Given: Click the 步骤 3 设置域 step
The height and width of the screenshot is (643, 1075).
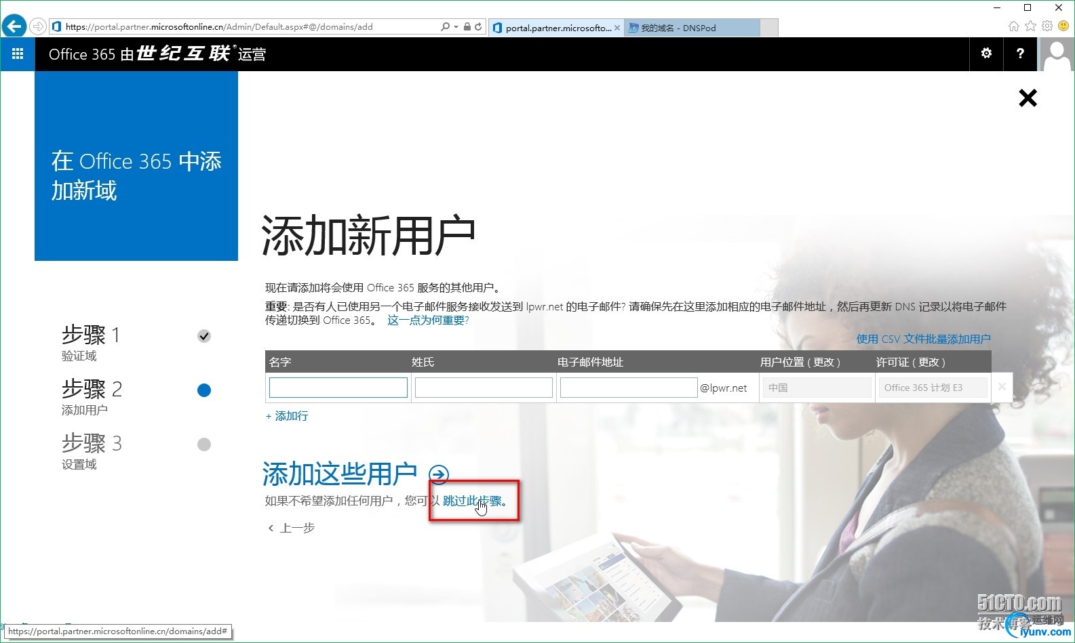Looking at the screenshot, I should tap(136, 451).
